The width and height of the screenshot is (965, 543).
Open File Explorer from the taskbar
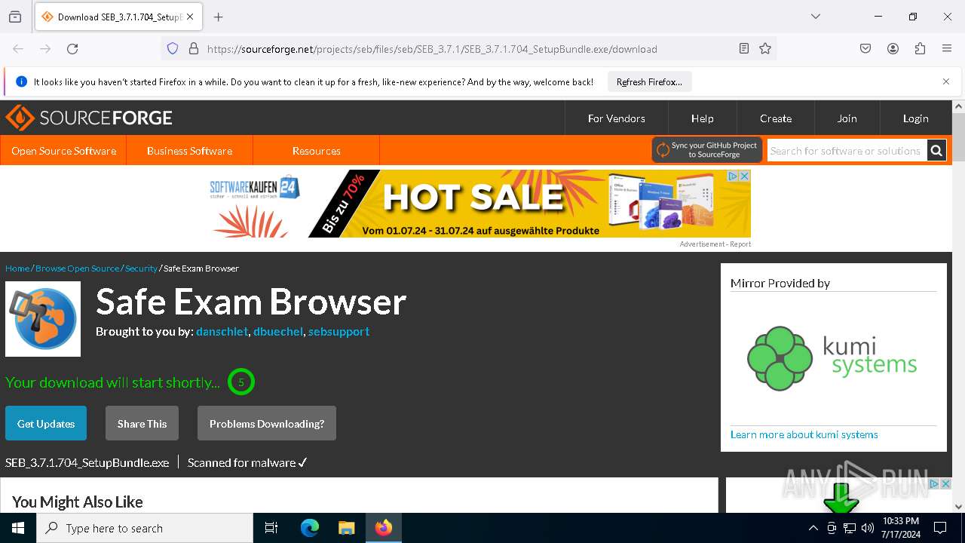click(346, 528)
